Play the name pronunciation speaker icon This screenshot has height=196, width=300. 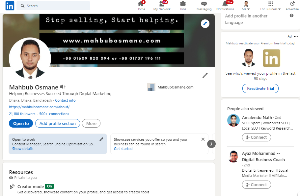[x=63, y=87]
